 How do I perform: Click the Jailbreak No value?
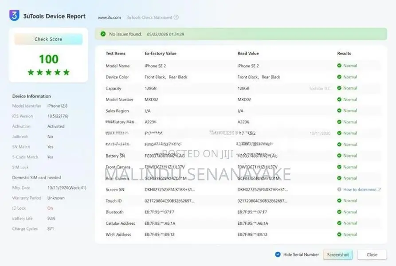(50, 137)
